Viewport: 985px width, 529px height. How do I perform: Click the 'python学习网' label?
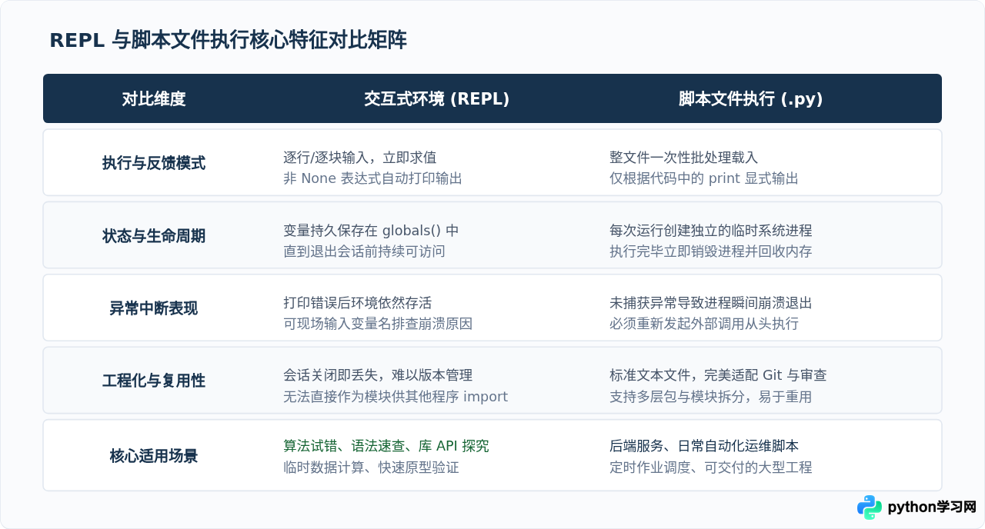[932, 507]
